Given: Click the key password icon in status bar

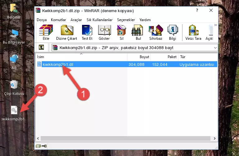Looking at the screenshot, I should 44,146.
